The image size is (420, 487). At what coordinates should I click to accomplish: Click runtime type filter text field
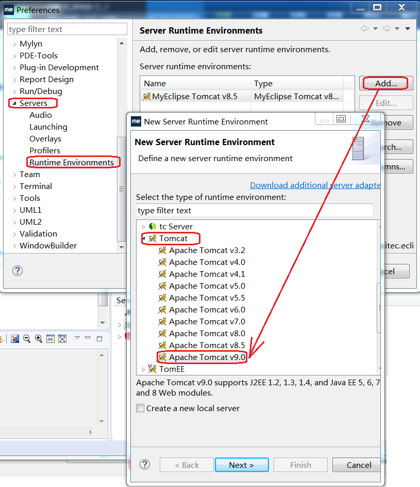255,211
